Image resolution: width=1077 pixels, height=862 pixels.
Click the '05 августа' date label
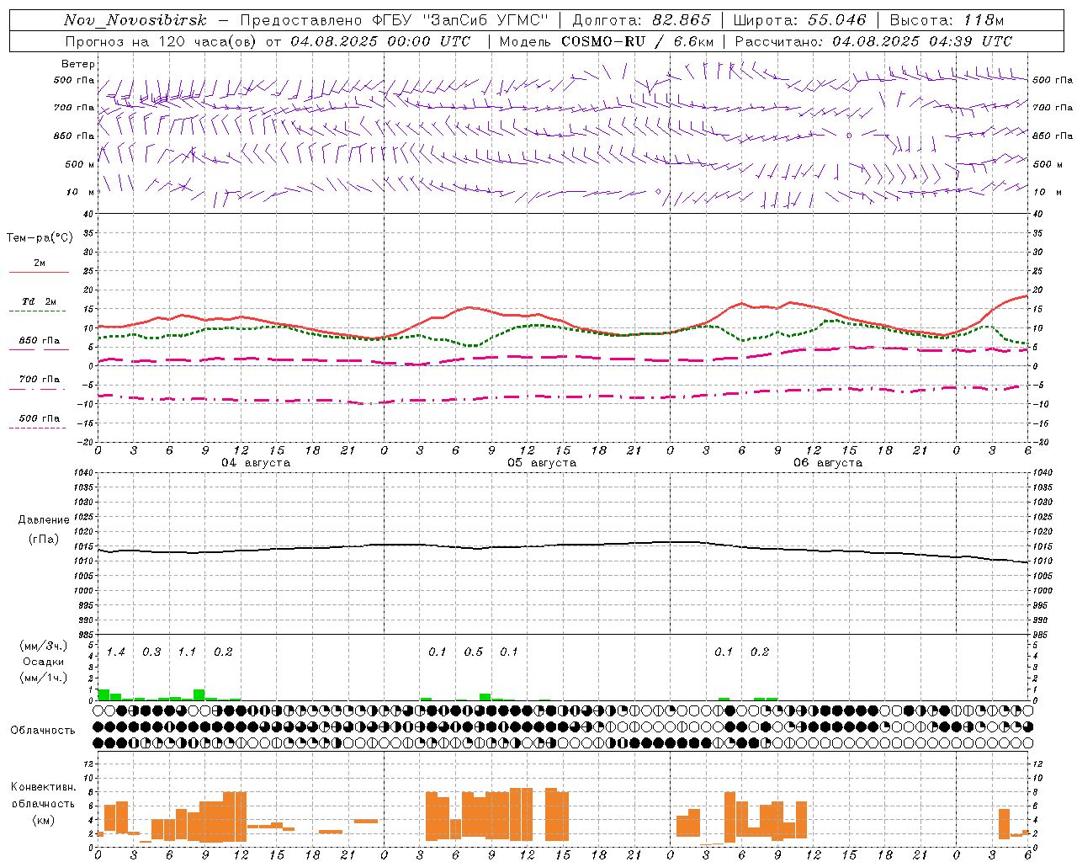point(542,463)
